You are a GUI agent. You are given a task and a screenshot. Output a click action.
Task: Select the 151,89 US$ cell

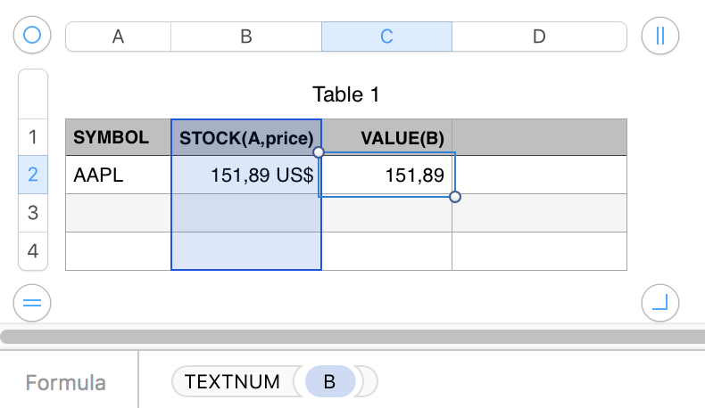click(246, 175)
